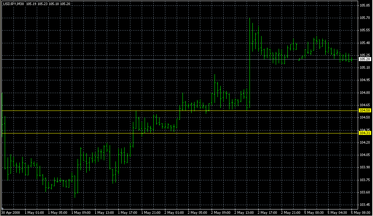The image size is (373, 216).
Task: Select the yellow horizontal line at 104.31
Action: (180, 133)
